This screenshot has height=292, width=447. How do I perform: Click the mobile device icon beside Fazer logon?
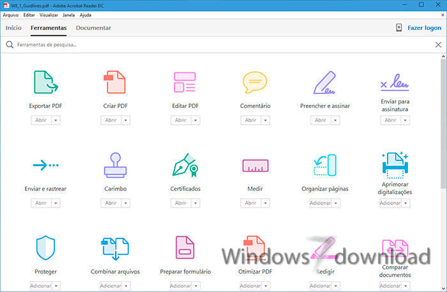399,27
